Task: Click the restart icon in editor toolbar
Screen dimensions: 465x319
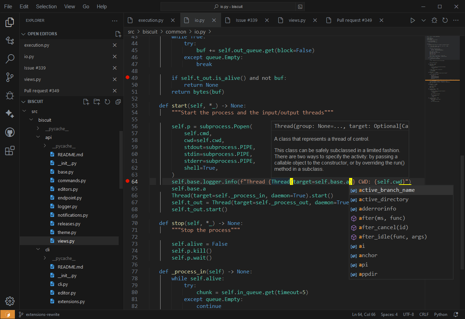Action: [445, 20]
